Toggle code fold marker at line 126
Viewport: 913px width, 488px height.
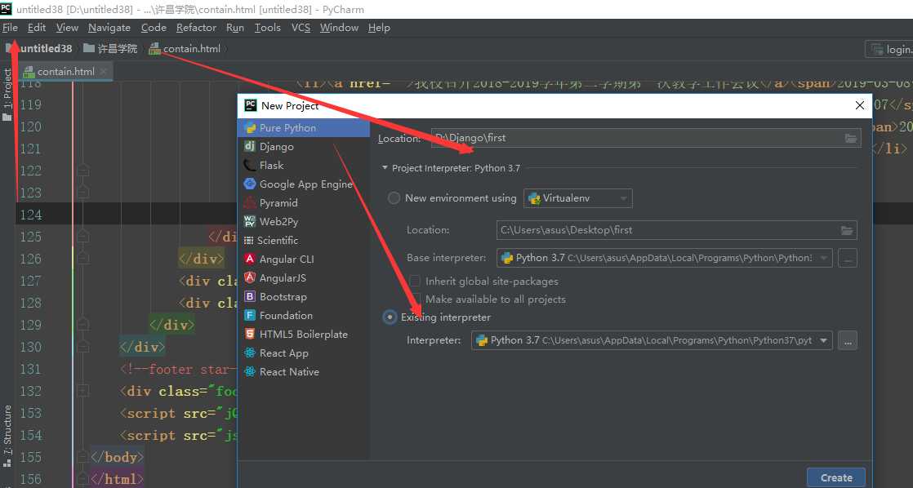click(82, 258)
